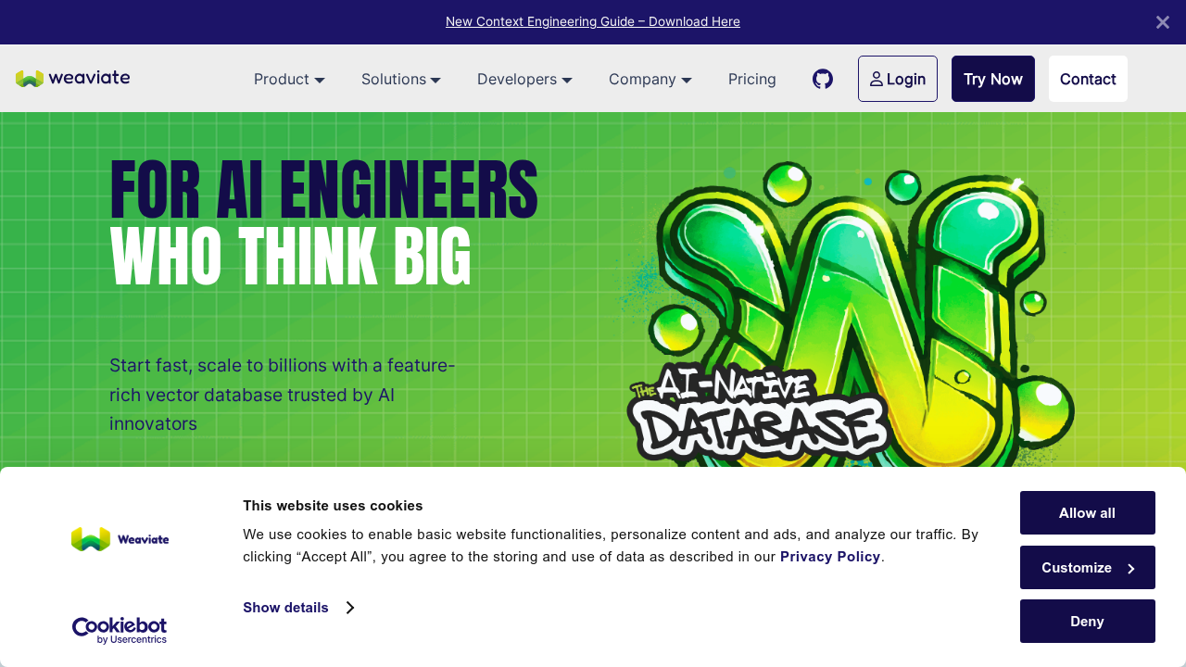Image resolution: width=1186 pixels, height=667 pixels.
Task: Expand Show details in cookie banner
Action: coord(297,608)
